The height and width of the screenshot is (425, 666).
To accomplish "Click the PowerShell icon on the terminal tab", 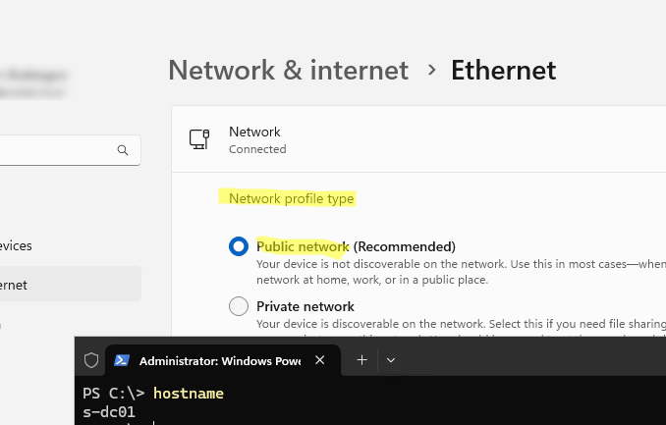I will [x=123, y=360].
